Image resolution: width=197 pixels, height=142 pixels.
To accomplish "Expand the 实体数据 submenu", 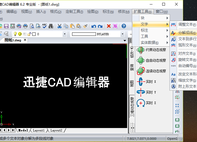I will click(151, 43).
